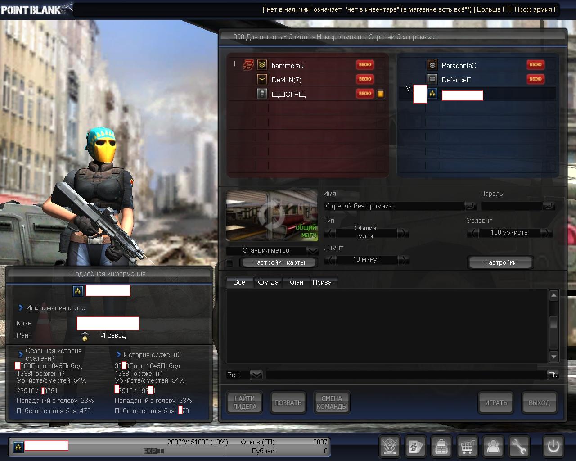Click the yellow square icon next to ЩЩОГРЩ
This screenshot has height=461, width=576.
point(381,94)
